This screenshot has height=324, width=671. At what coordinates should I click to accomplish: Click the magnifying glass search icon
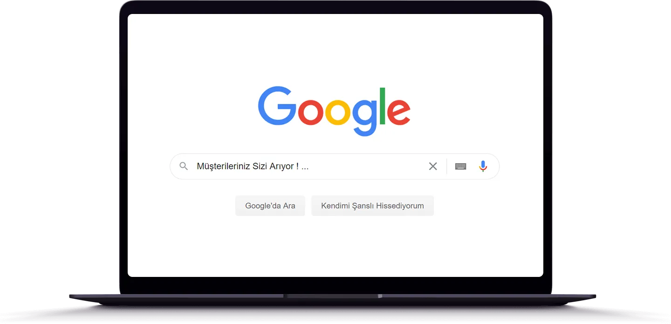(184, 166)
